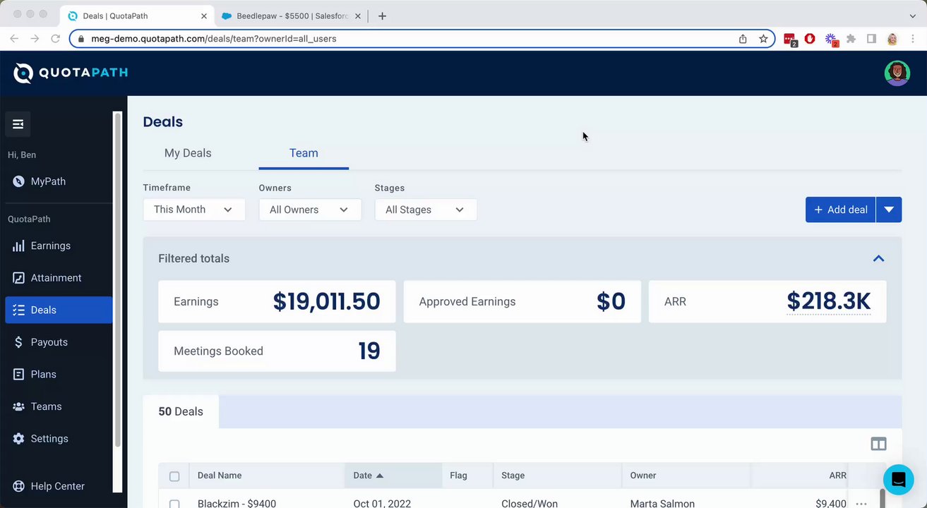Open table column layout icon
Screen dimensions: 927x508
coord(878,444)
